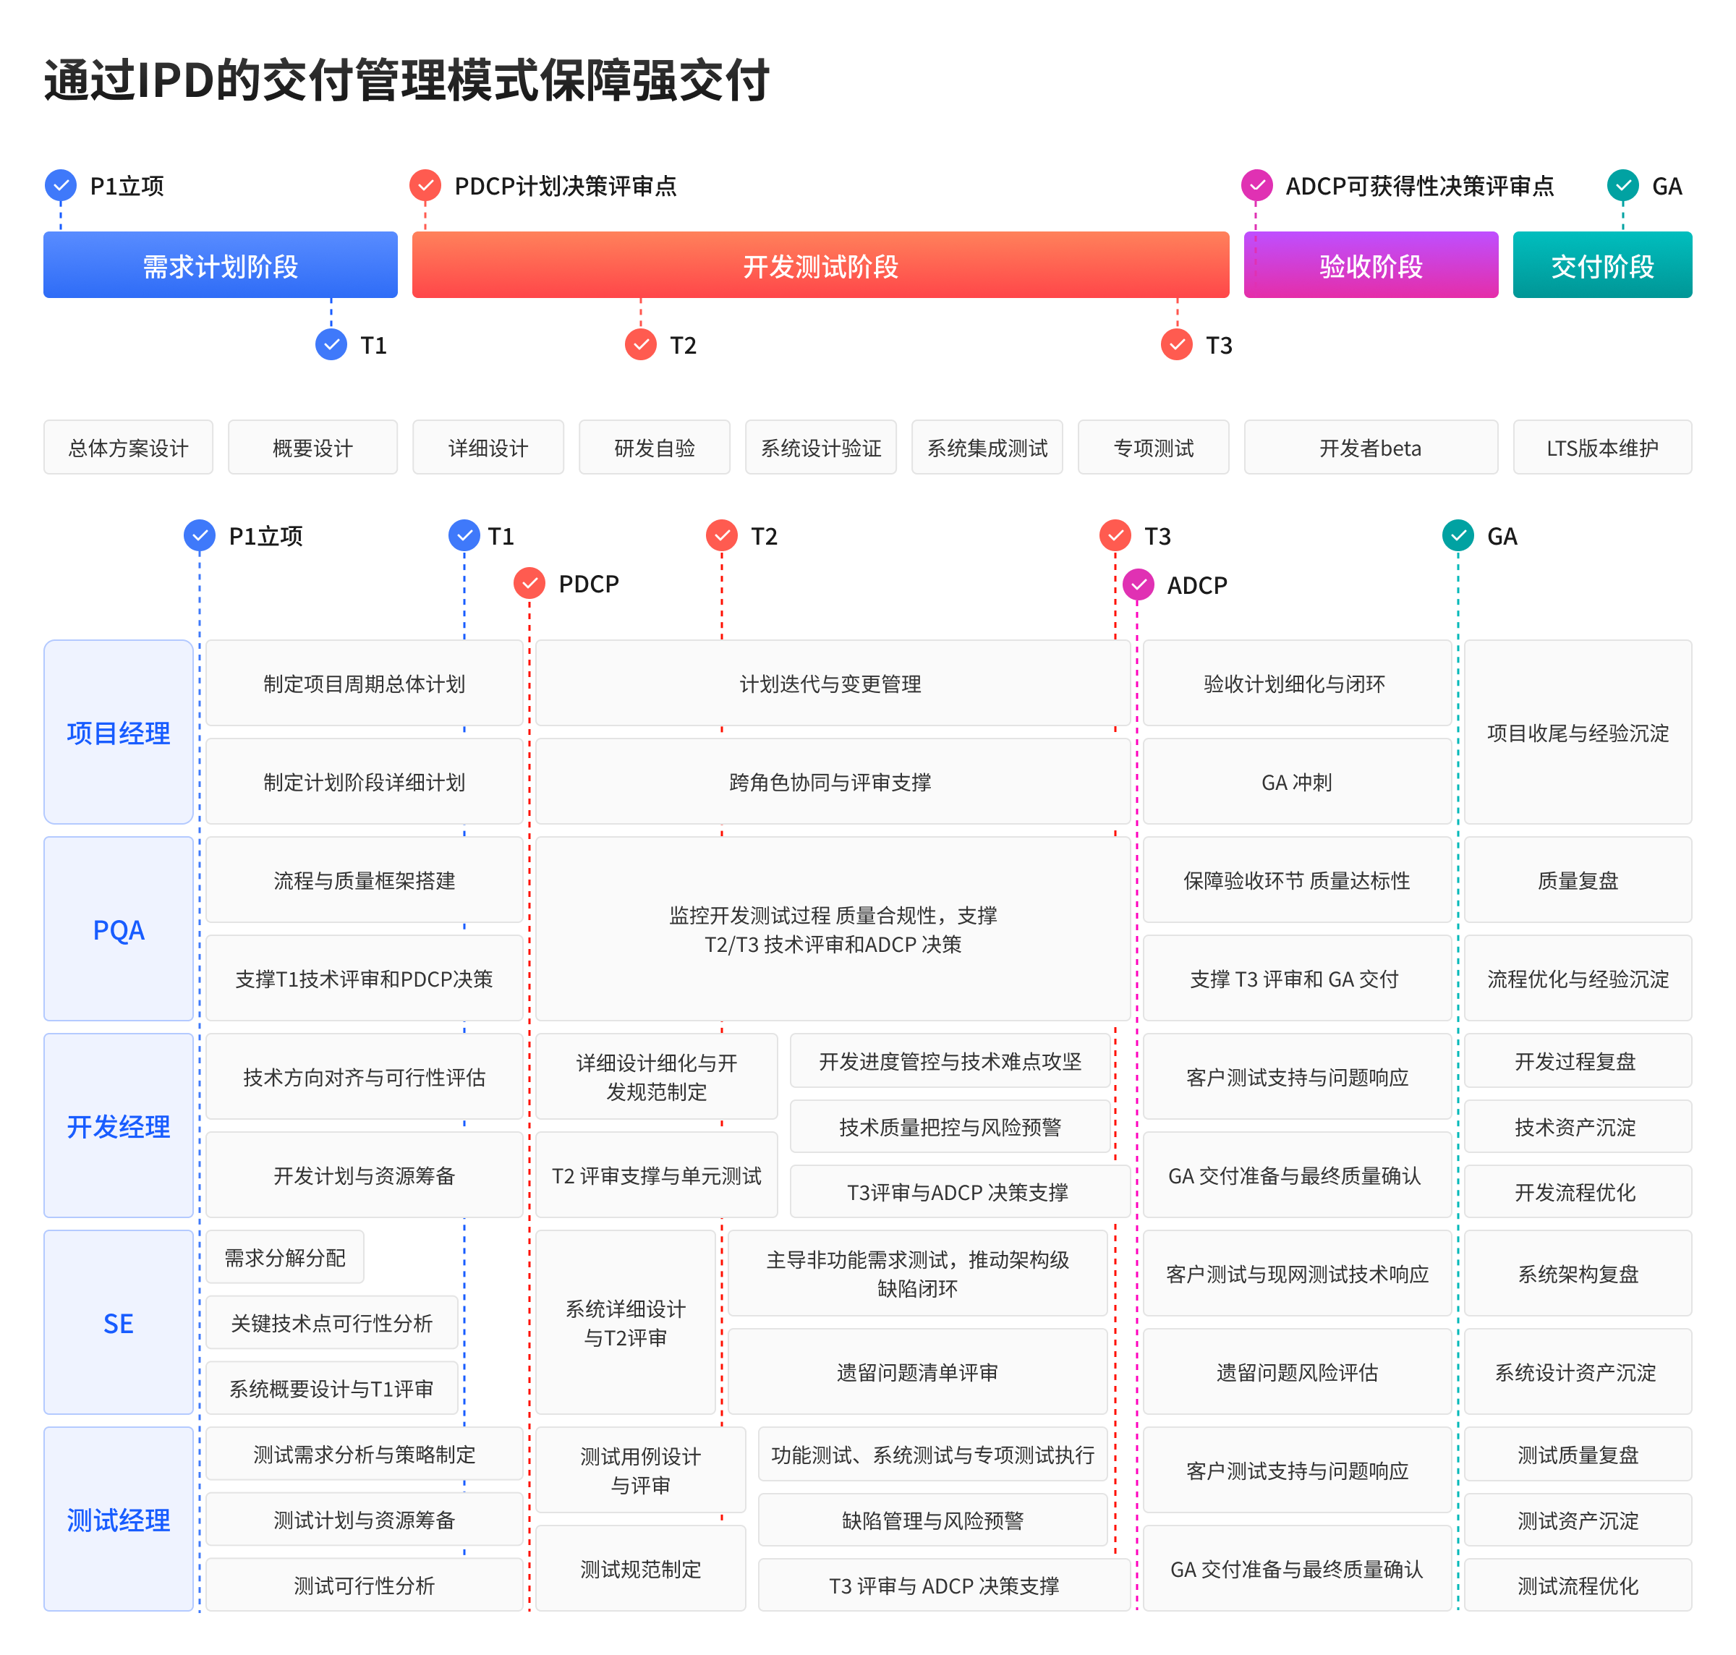Switch to the 交付阶段 phase tab

pos(1602,265)
